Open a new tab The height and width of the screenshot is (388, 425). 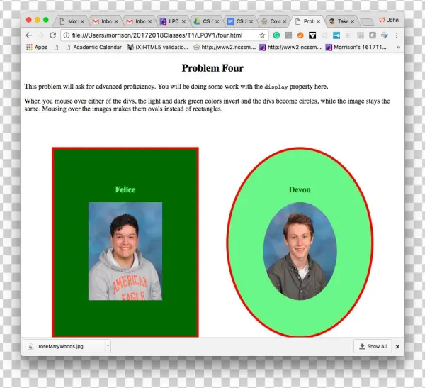click(x=367, y=22)
